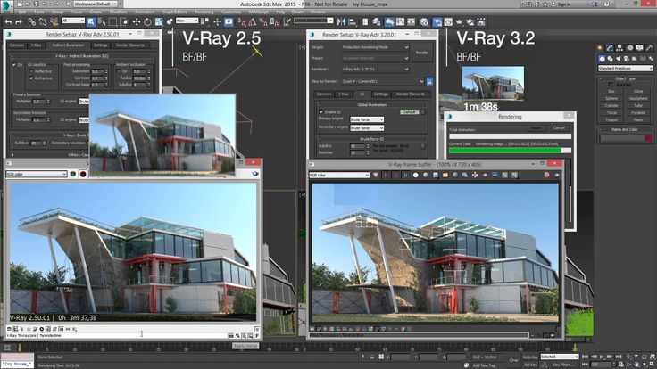Image resolution: width=657 pixels, height=369 pixels.
Task: Toggle the AutoGrid checkbox
Action: pyautogui.click(x=611, y=85)
